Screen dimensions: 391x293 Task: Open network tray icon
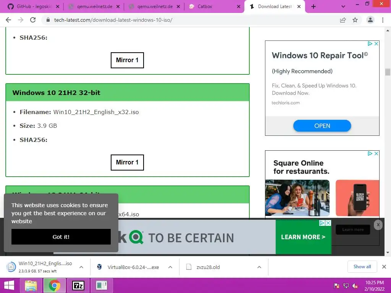[346, 285]
